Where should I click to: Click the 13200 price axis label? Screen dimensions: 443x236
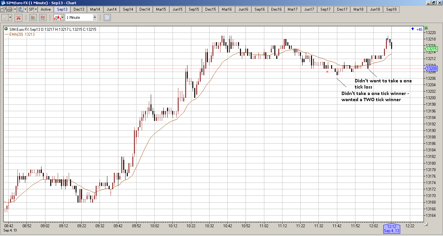pos(431,98)
